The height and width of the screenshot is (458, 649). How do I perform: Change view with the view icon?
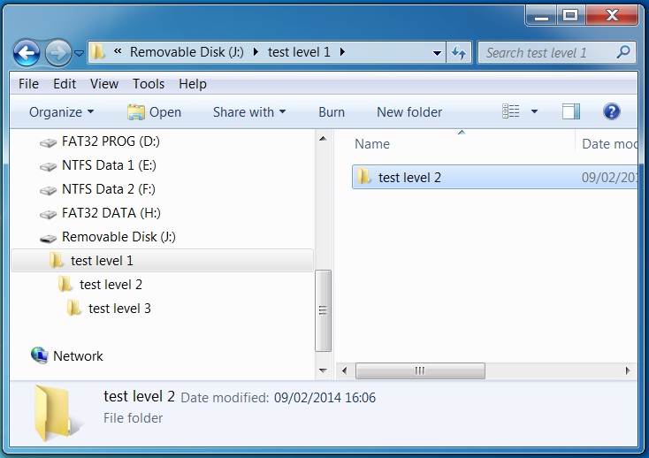tap(511, 111)
